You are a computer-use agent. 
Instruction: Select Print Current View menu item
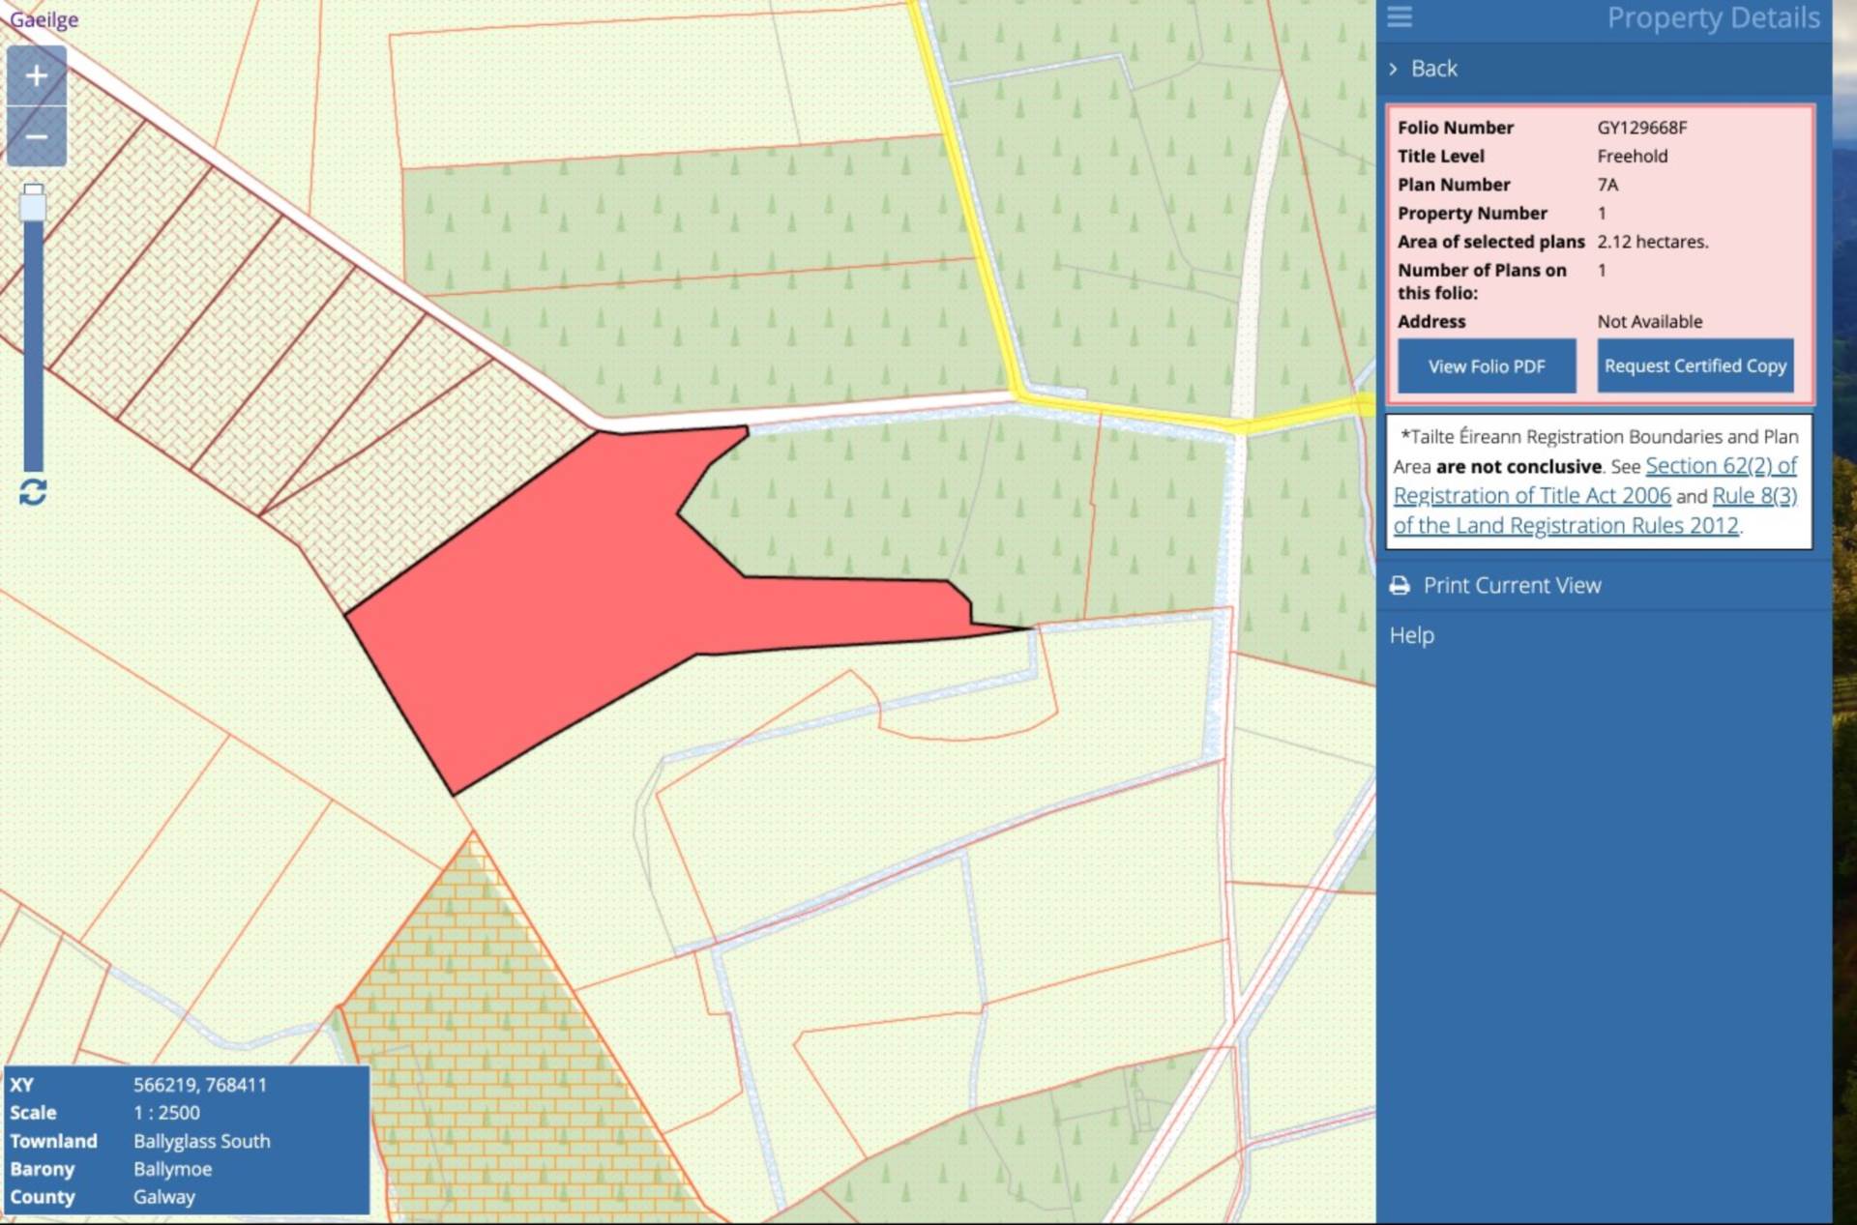(1512, 585)
